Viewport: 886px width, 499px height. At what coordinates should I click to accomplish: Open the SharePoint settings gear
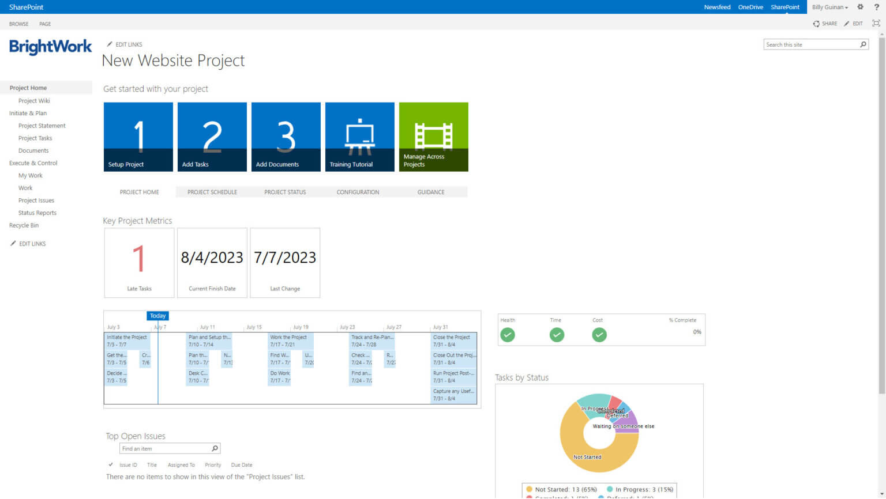click(860, 7)
